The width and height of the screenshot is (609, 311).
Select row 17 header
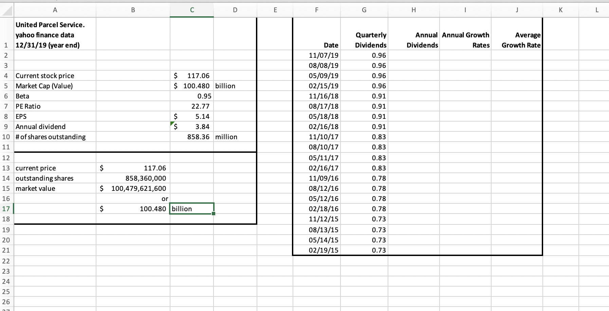6,209
